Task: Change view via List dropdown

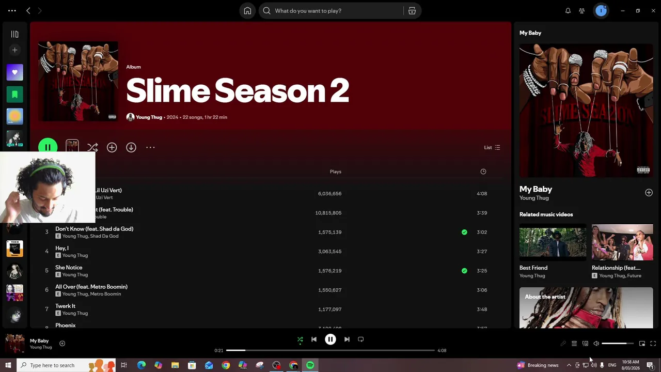Action: click(x=492, y=148)
